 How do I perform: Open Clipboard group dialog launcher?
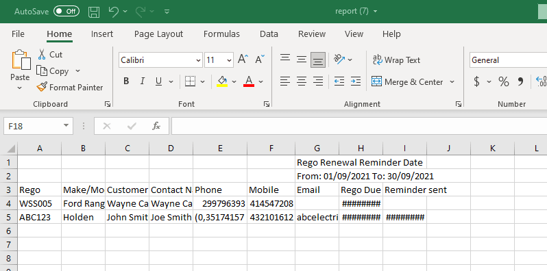click(108, 104)
